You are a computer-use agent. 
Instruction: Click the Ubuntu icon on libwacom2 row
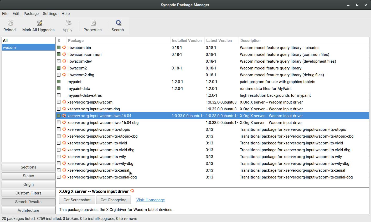[x=64, y=68]
